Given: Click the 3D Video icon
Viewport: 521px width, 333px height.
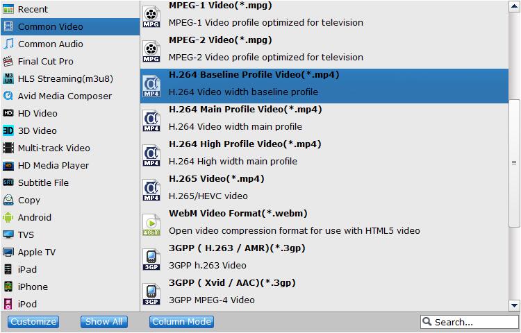Looking at the screenshot, I should [x=8, y=130].
